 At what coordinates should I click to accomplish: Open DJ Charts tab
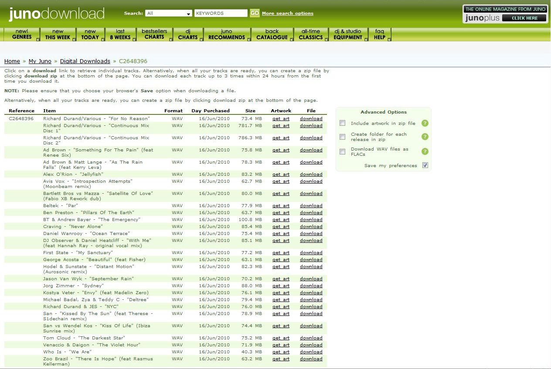[188, 34]
